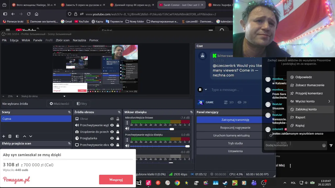Open preview zoom scaling dropdown
Viewport: 335px width, 188px height.
(64, 96)
